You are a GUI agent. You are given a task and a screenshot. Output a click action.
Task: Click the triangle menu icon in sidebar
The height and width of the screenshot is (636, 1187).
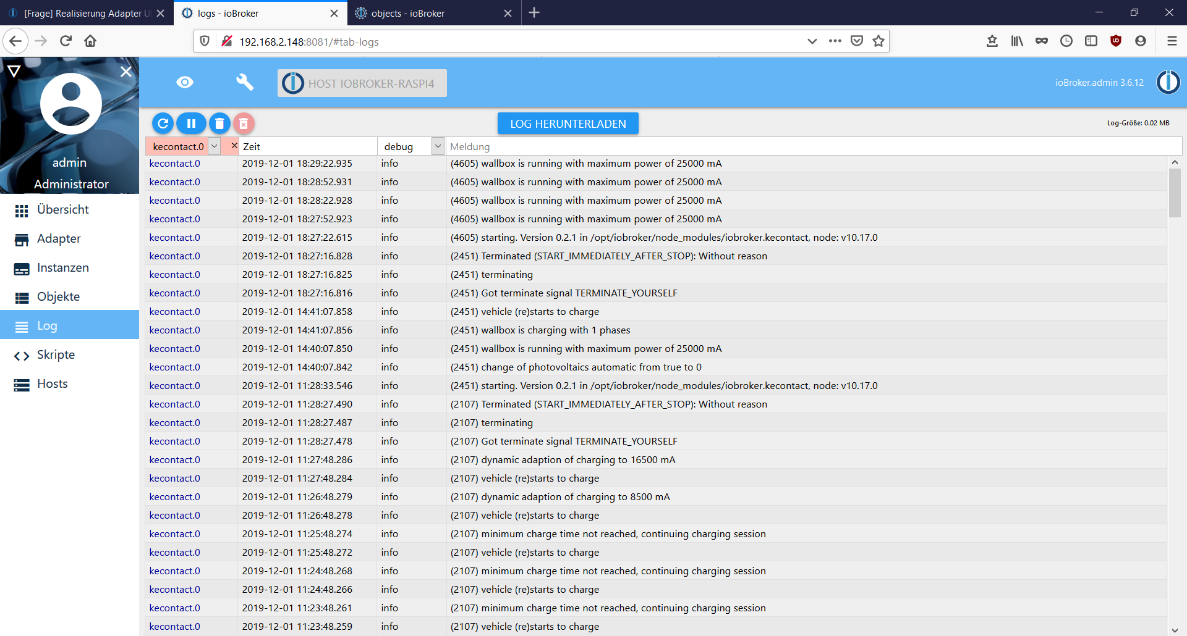14,71
